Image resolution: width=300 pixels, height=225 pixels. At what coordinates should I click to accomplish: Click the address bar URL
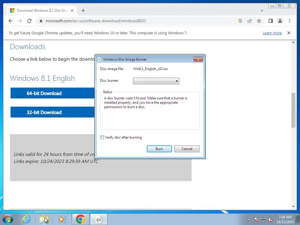pos(96,21)
